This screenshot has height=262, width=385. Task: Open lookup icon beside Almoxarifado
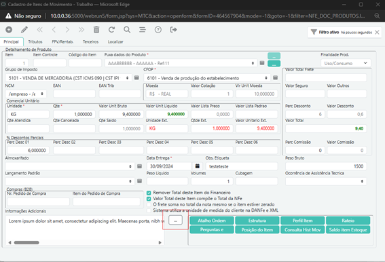139,166
